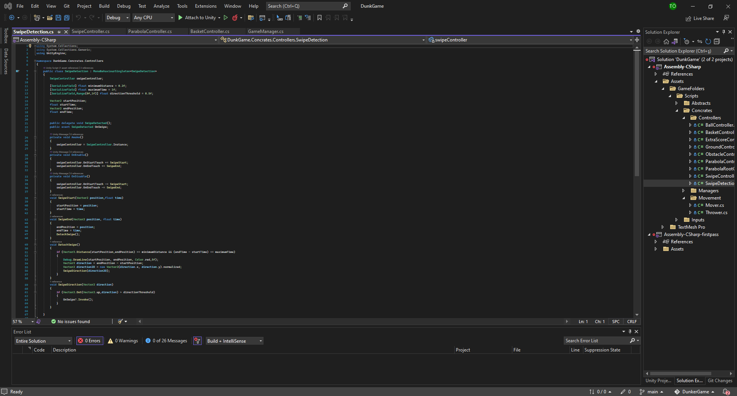Image resolution: width=737 pixels, height=396 pixels.
Task: Click the Live Share button
Action: pyautogui.click(x=700, y=18)
